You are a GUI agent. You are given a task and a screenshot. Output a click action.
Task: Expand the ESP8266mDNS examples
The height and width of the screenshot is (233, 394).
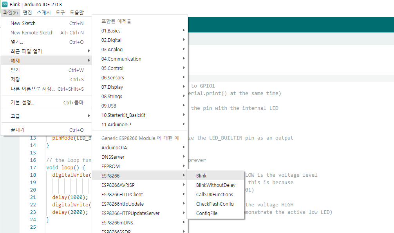coord(140,223)
